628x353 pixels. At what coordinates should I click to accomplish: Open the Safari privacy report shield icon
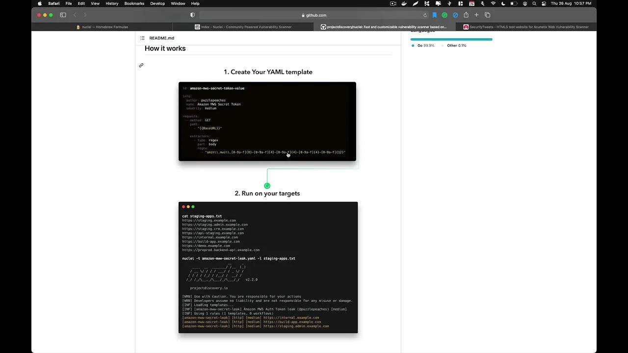click(192, 15)
